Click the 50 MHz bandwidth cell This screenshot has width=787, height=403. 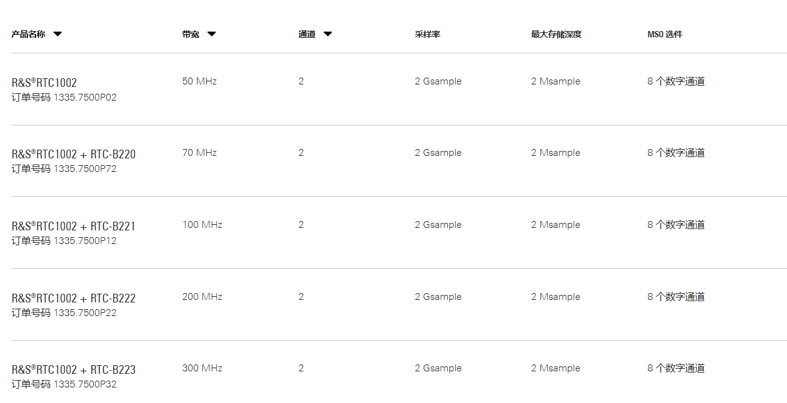(x=199, y=81)
